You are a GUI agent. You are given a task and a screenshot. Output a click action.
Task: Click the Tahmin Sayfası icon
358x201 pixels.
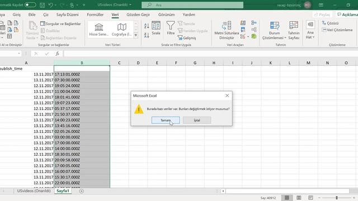(294, 31)
